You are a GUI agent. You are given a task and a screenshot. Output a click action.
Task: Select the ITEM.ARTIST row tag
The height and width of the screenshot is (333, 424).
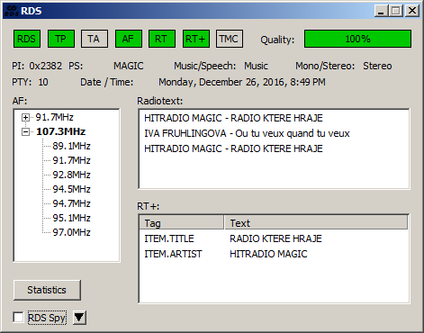click(x=173, y=254)
